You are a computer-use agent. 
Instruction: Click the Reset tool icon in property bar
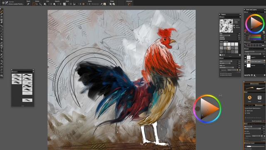(28, 4)
